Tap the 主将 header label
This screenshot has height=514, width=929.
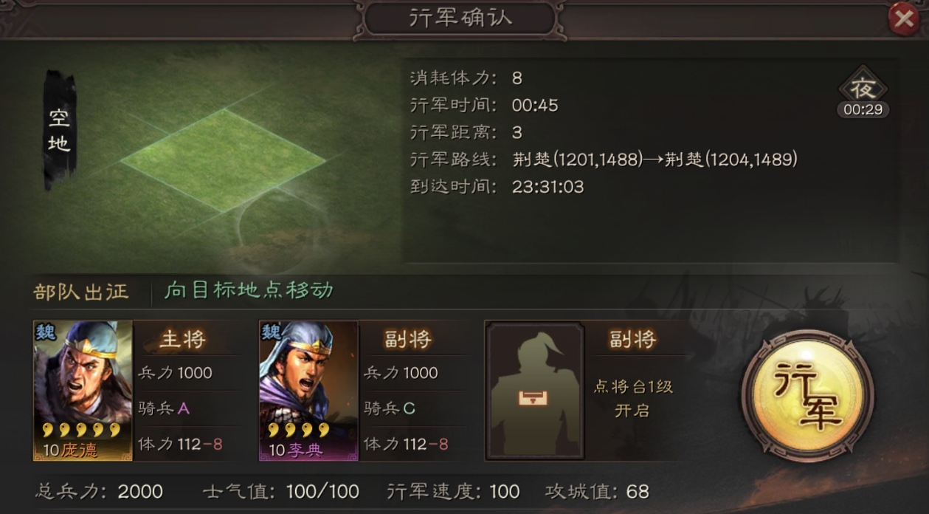[182, 339]
